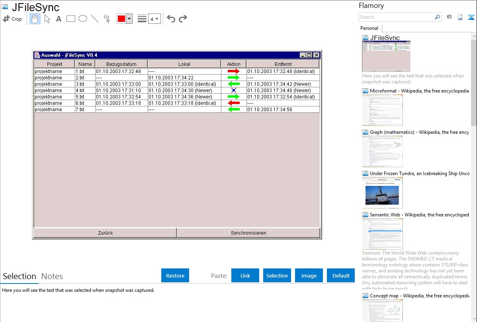The height and width of the screenshot is (322, 477).
Task: Undo the last annotation
Action: (171, 19)
